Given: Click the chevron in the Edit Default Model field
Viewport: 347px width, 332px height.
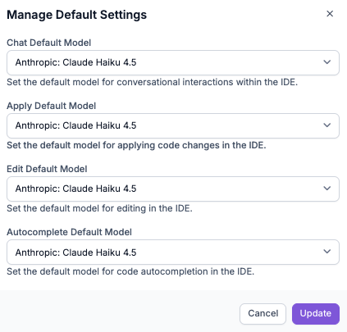Looking at the screenshot, I should (327, 189).
